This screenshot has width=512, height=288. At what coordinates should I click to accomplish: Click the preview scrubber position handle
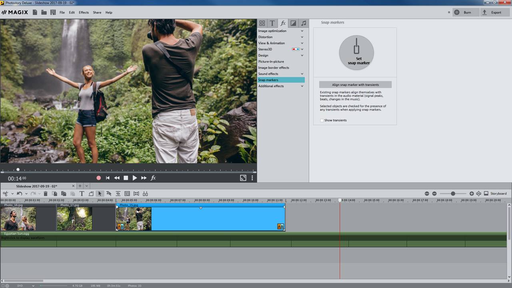[18, 170]
